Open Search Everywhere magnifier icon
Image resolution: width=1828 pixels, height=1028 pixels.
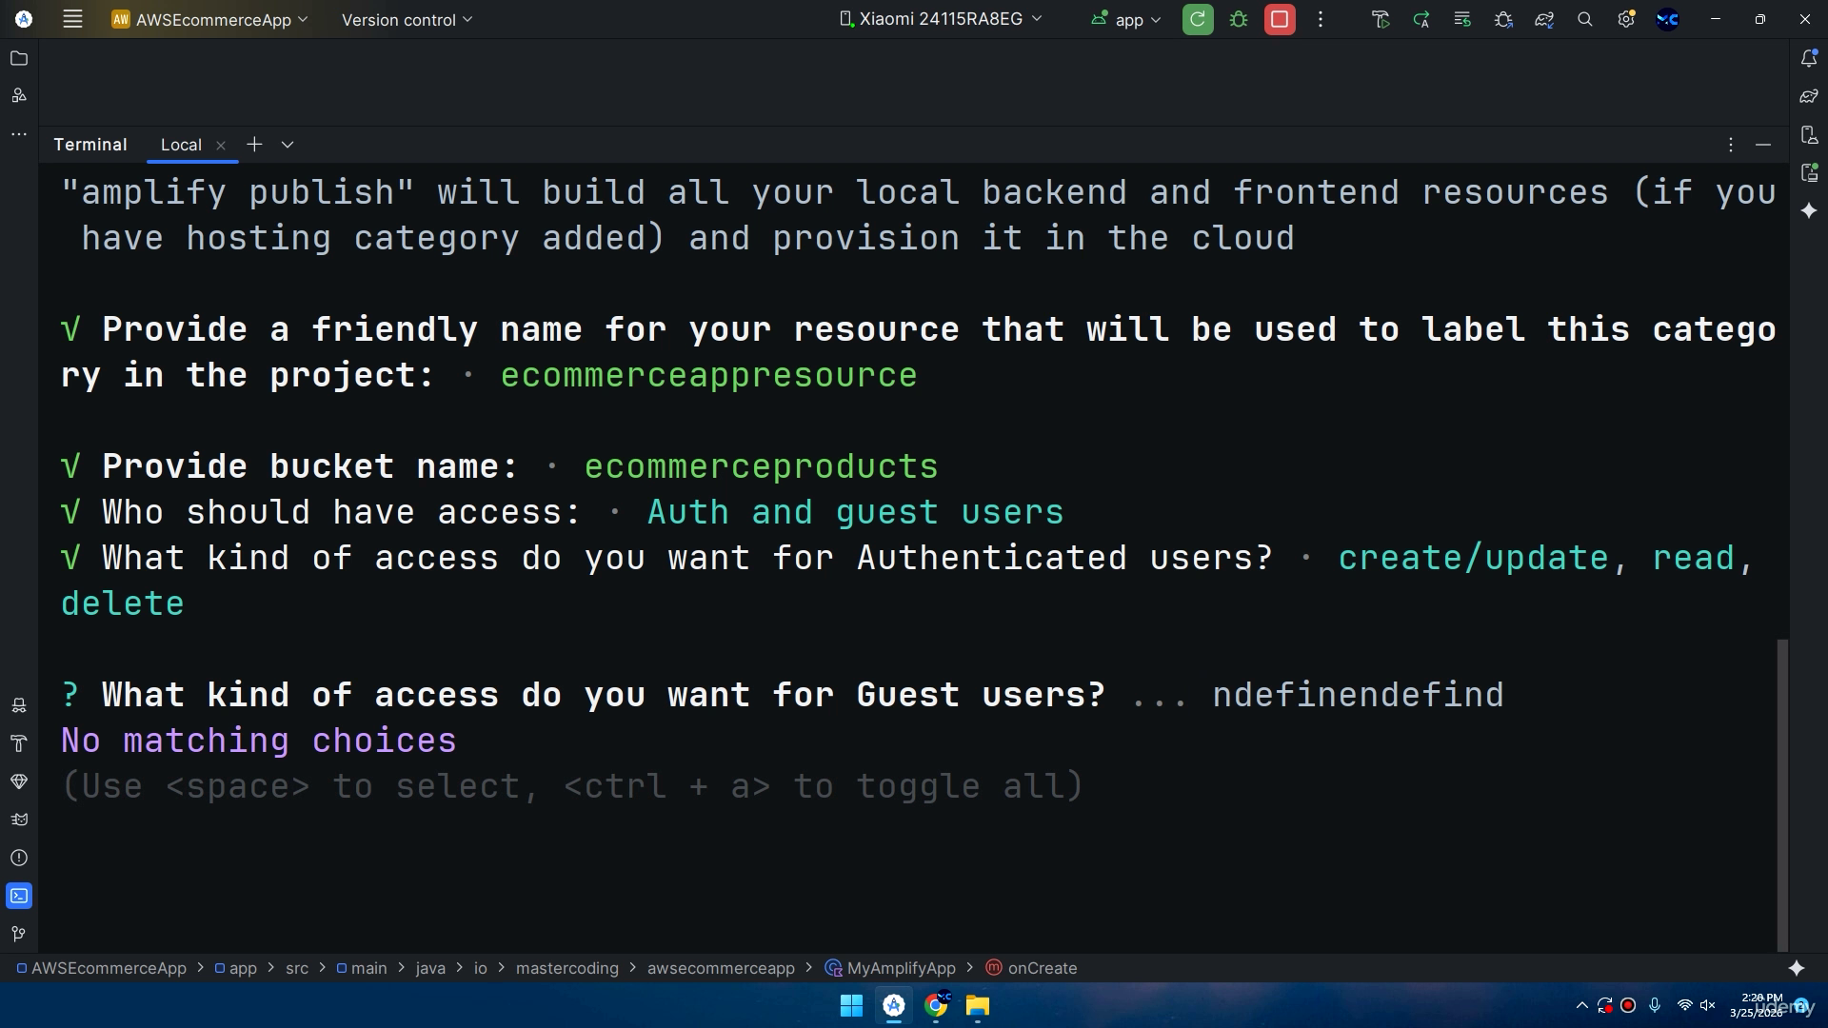1585,19
